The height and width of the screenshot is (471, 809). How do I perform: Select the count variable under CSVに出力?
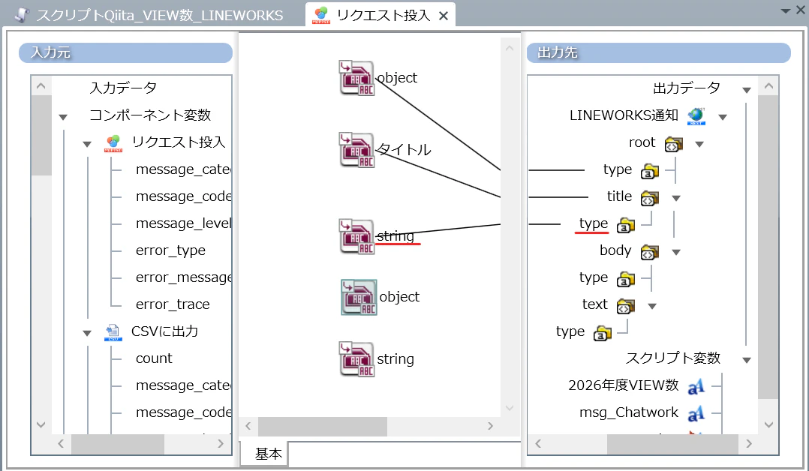154,358
